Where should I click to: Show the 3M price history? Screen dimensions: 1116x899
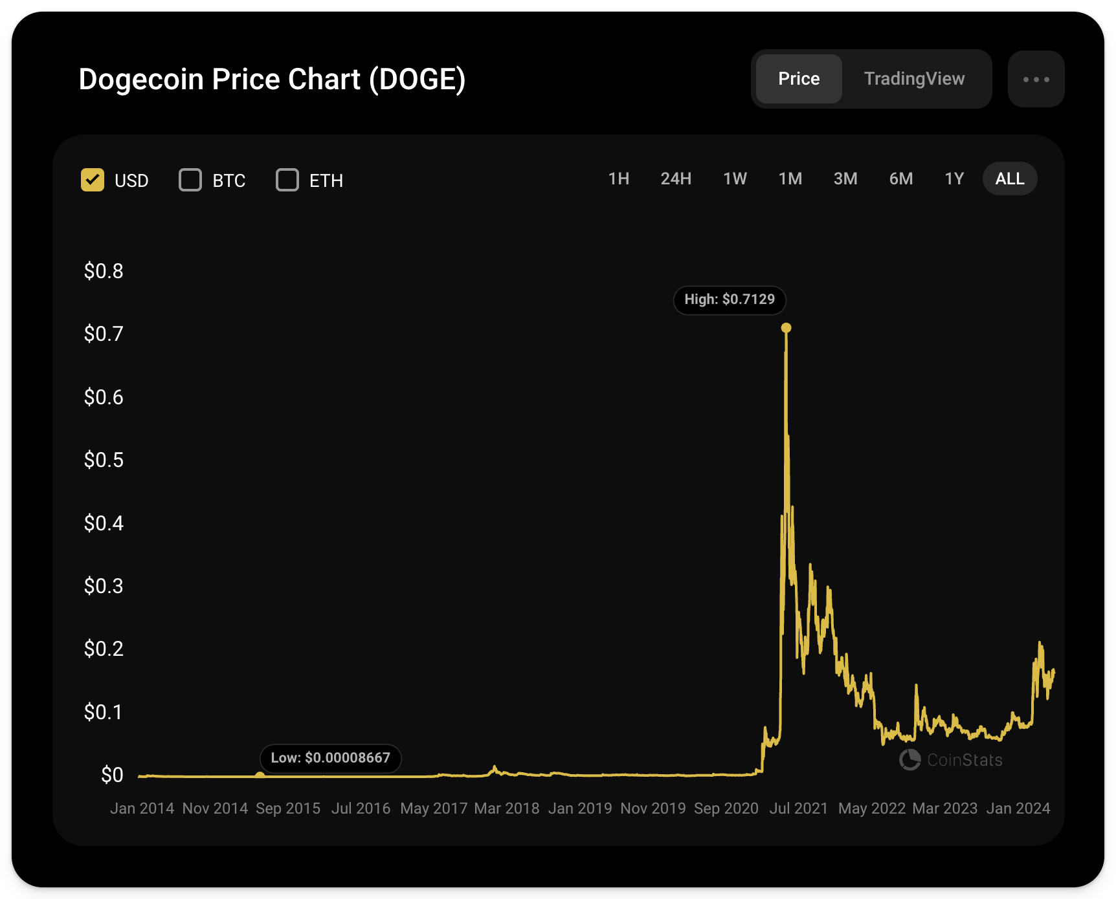[845, 179]
